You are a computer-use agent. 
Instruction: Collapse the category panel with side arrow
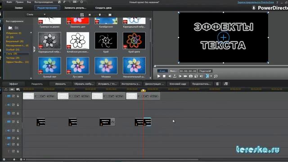click(x=34, y=49)
